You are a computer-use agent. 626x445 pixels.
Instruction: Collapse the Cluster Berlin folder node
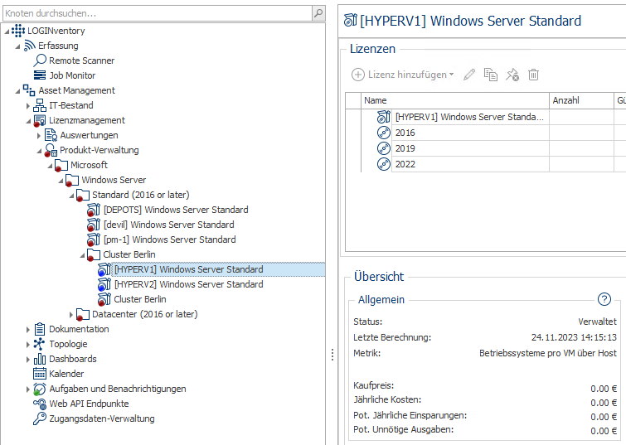click(82, 254)
